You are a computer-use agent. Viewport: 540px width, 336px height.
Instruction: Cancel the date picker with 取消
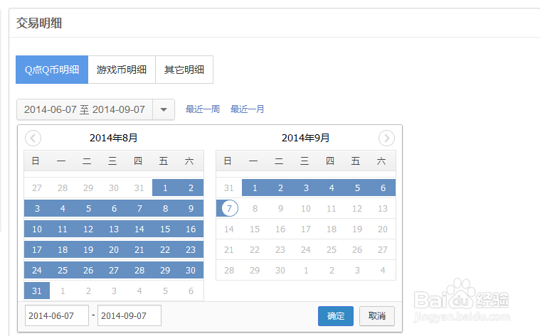point(377,316)
